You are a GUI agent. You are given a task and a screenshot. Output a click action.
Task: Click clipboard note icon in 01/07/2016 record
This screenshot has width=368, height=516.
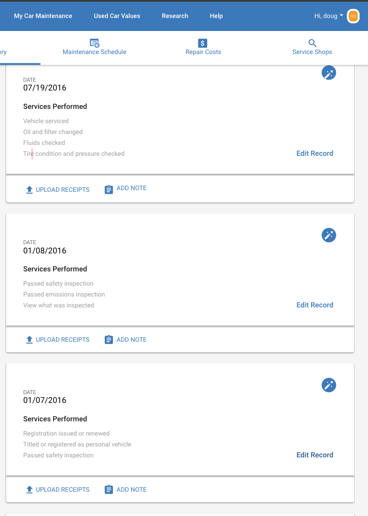click(109, 490)
